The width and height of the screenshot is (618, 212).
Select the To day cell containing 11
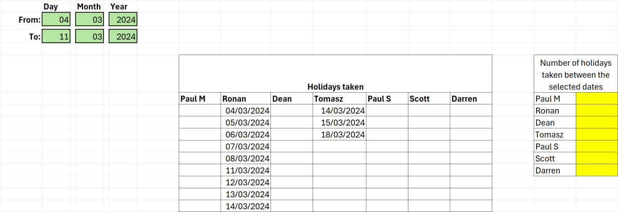pyautogui.click(x=56, y=37)
